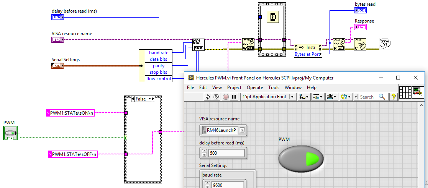The image size is (428, 188).
Task: Click the PWM boolean terminal in diagram
Action: [x=10, y=134]
